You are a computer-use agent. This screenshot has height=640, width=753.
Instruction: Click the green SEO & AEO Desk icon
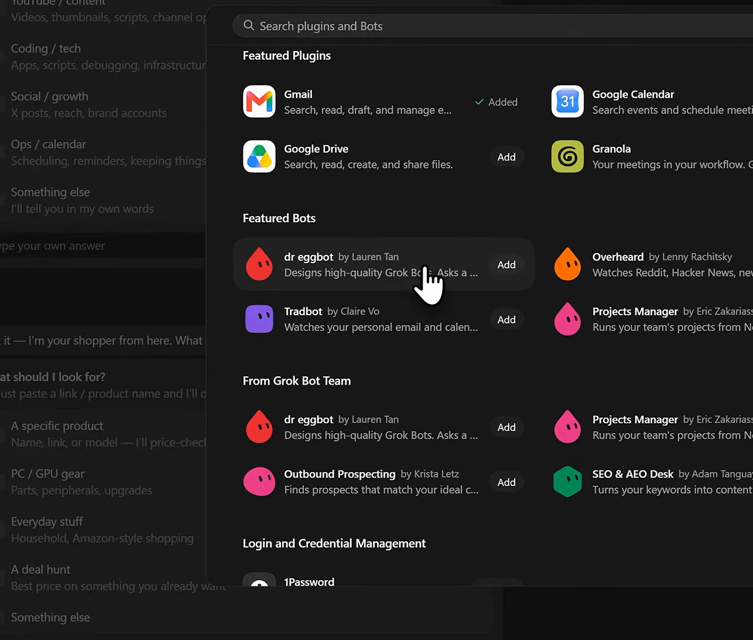(x=567, y=482)
